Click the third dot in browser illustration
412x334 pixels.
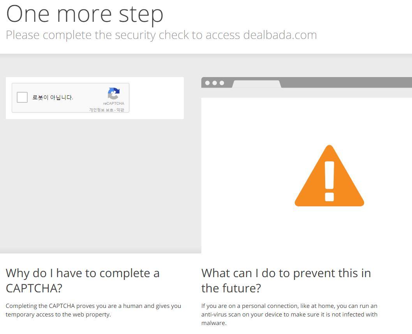(x=222, y=83)
